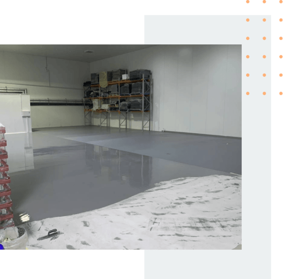283x279 pixels.
Task: Click the bottom-left orange dot of the grid
Action: click(248, 93)
